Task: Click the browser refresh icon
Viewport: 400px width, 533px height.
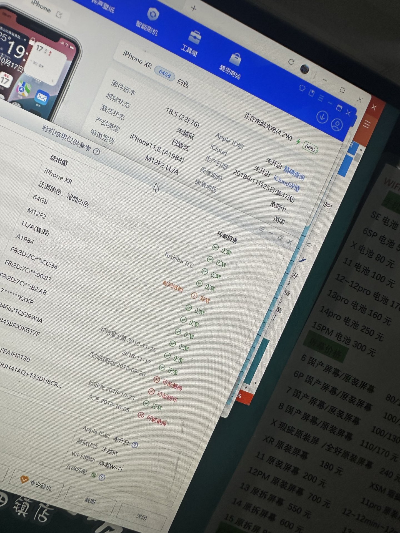Action: coord(291,62)
